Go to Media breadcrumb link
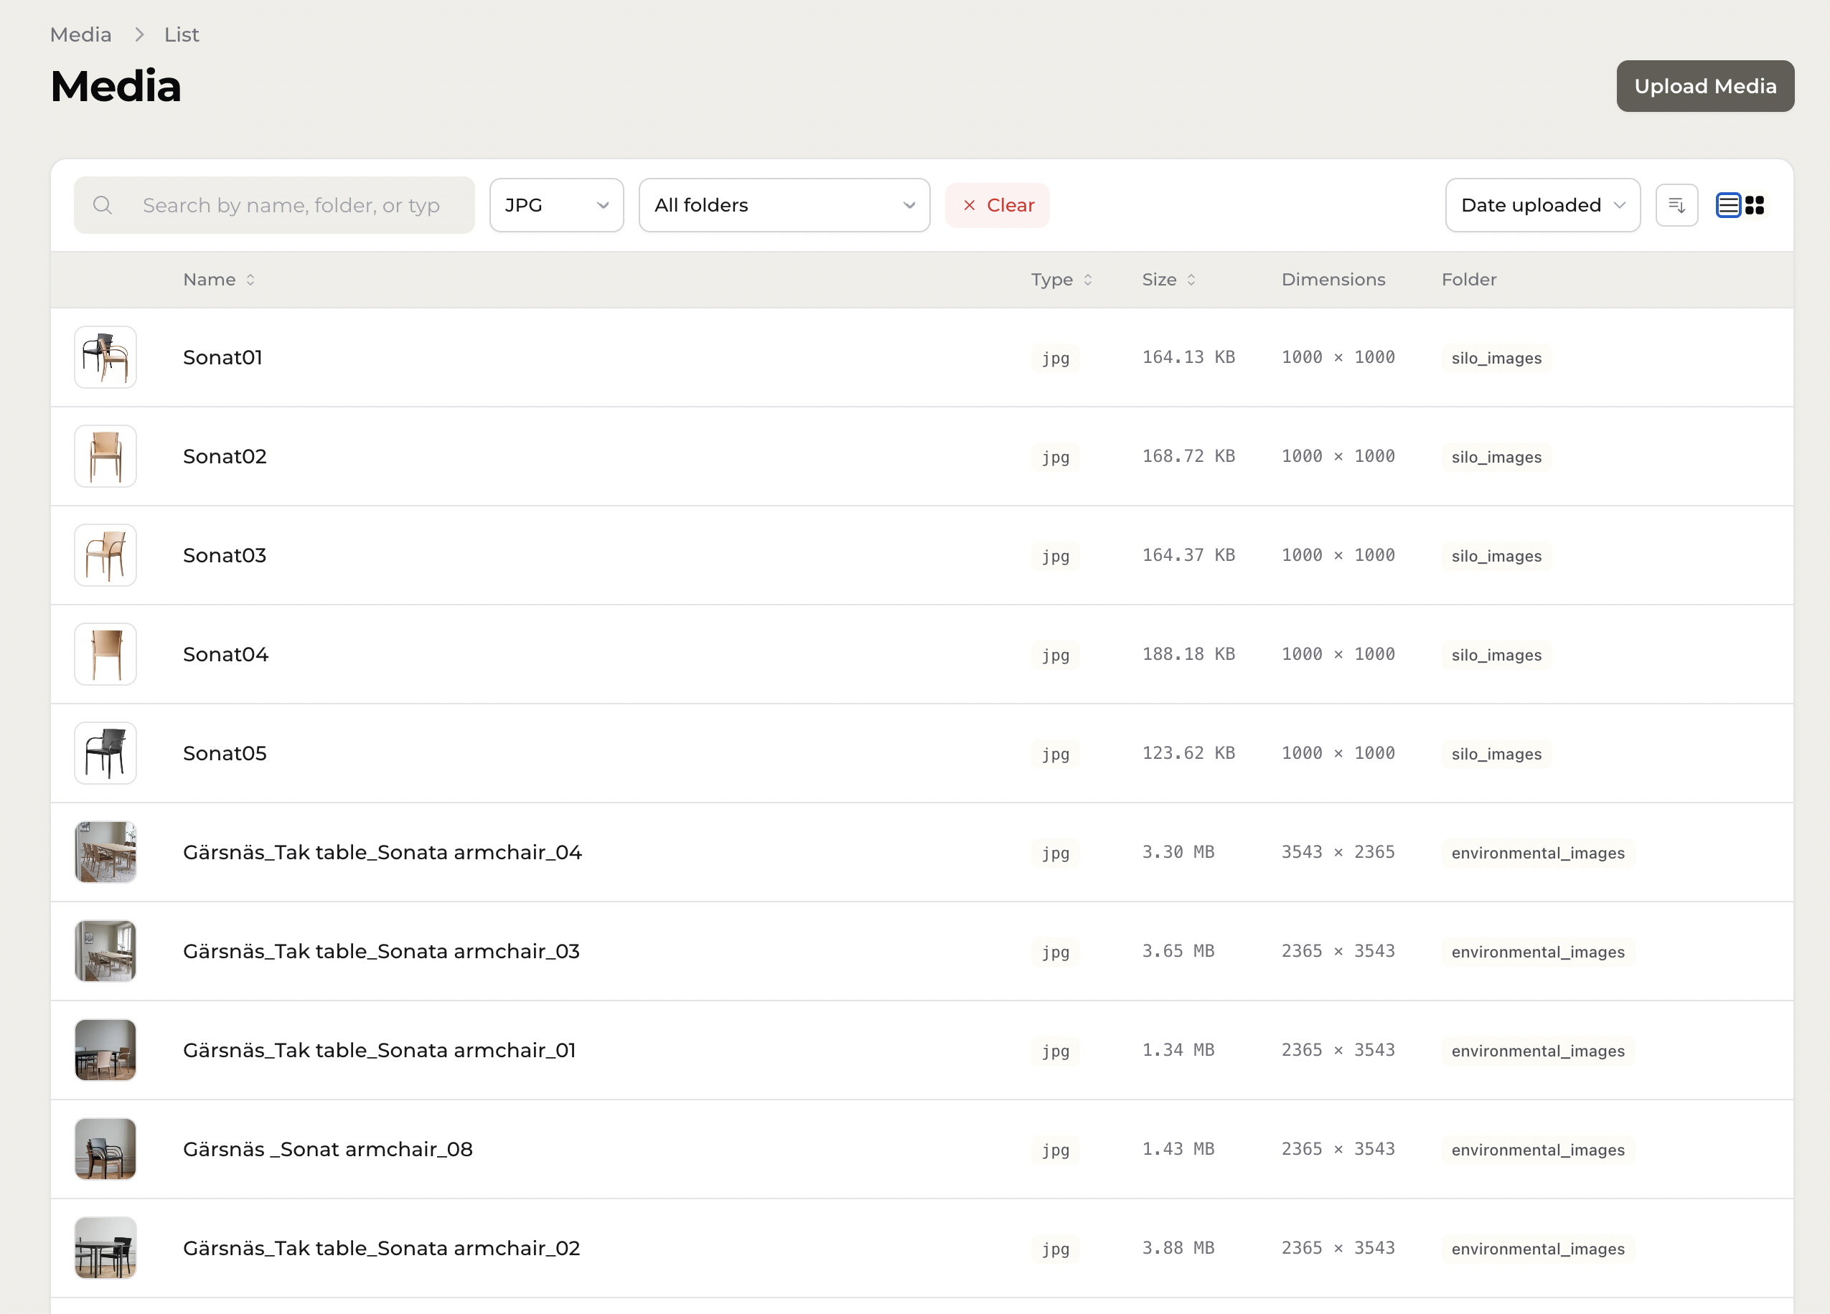 pos(80,34)
